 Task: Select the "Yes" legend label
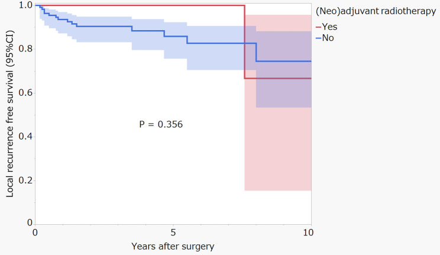tap(328, 27)
